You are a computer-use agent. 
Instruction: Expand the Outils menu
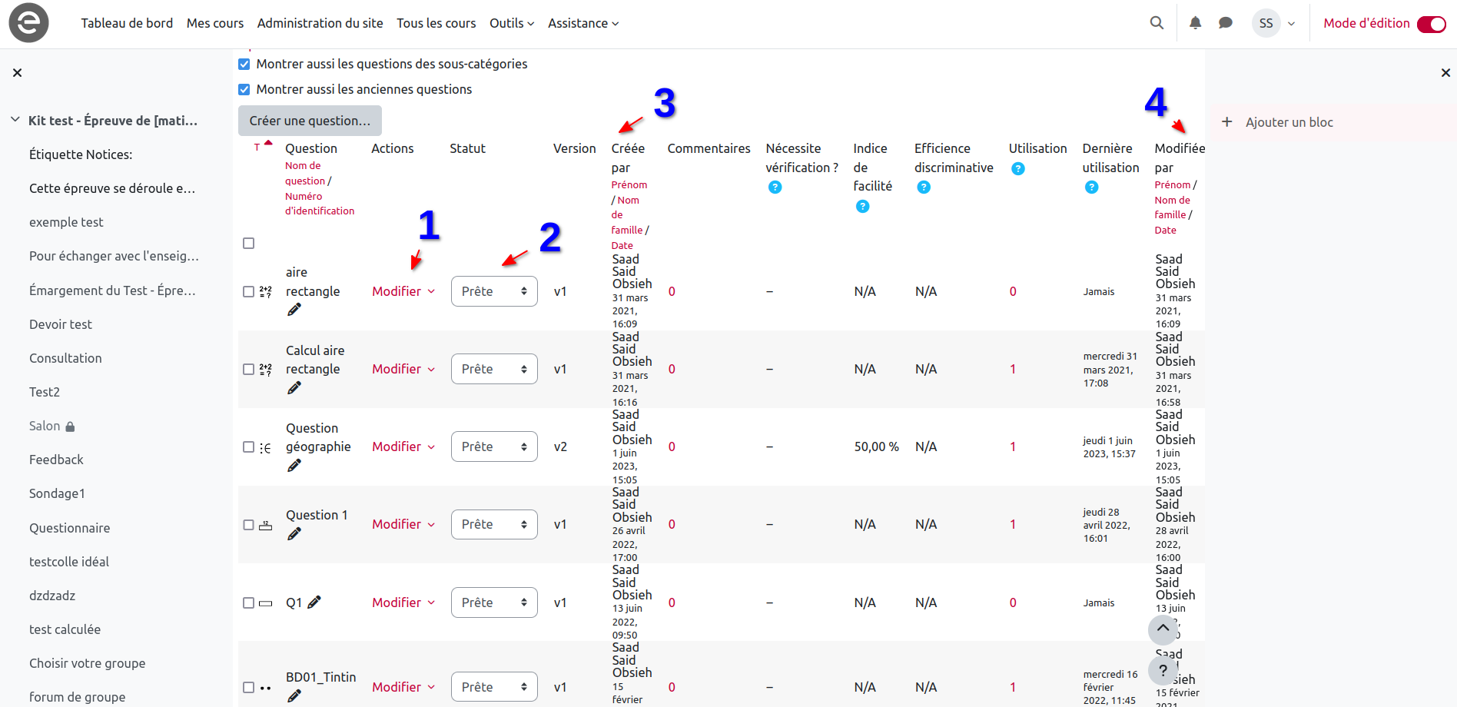(511, 23)
